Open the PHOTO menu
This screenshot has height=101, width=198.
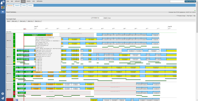(29, 1)
